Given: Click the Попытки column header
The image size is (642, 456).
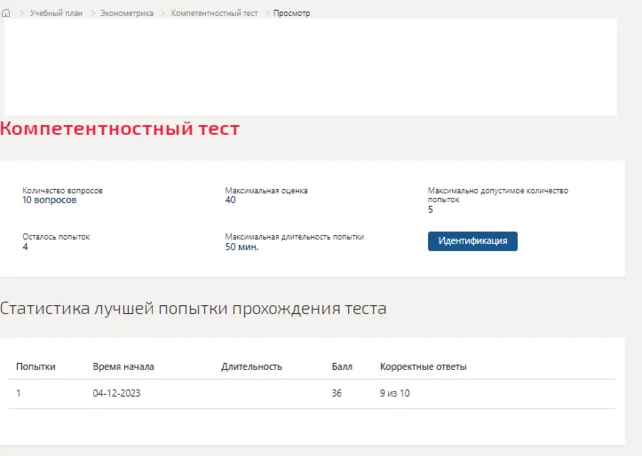Looking at the screenshot, I should 36,366.
